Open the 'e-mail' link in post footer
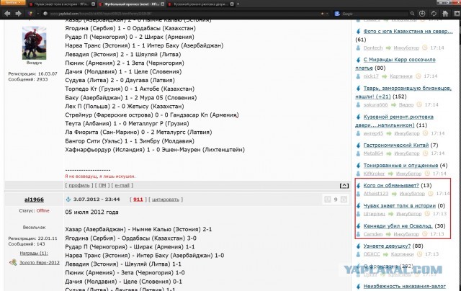Screen dimensions: 461x291 click(x=122, y=185)
